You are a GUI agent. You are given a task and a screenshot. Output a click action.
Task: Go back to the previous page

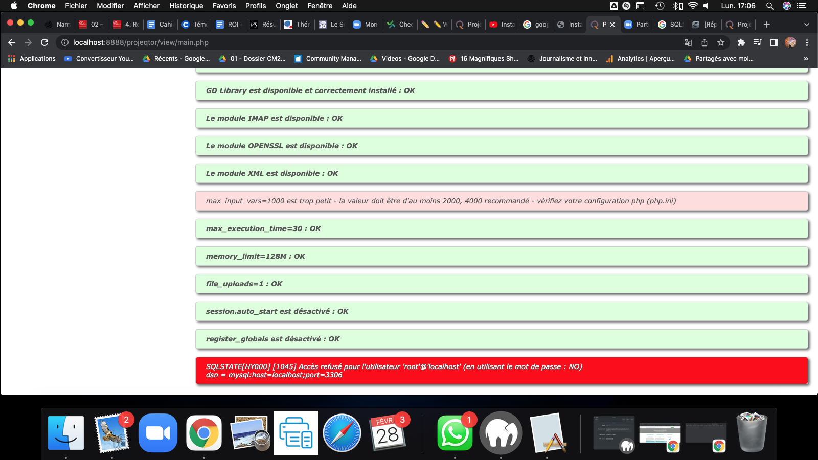pyautogui.click(x=12, y=42)
